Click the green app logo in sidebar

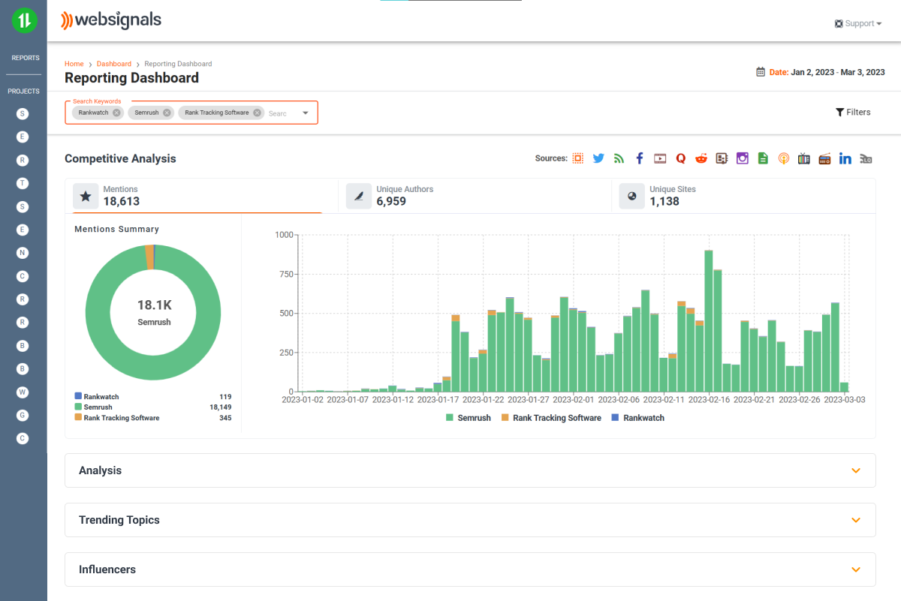pos(24,20)
